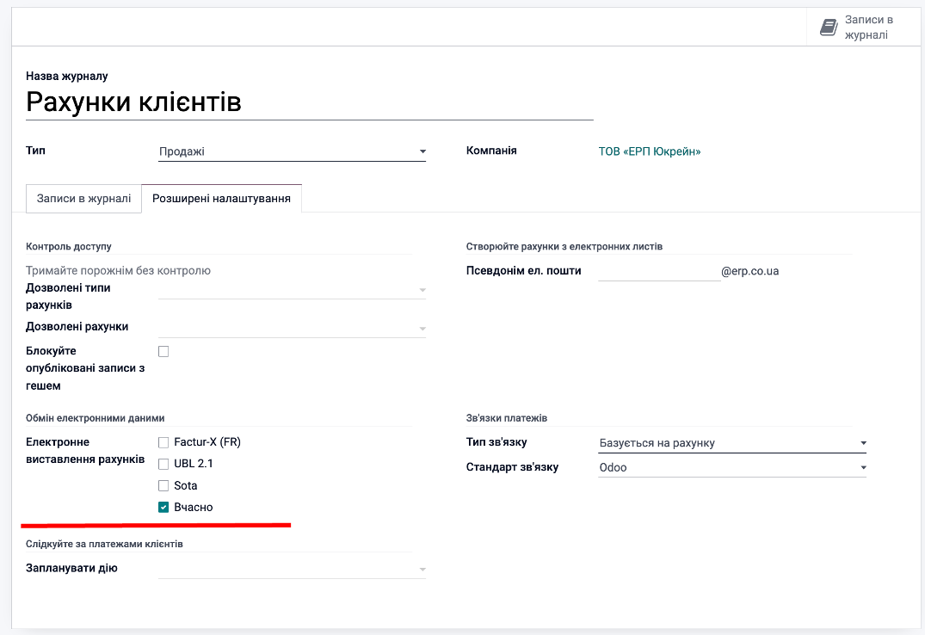
Task: Click the journal name field Рахунки клієнтів
Action: [x=309, y=102]
